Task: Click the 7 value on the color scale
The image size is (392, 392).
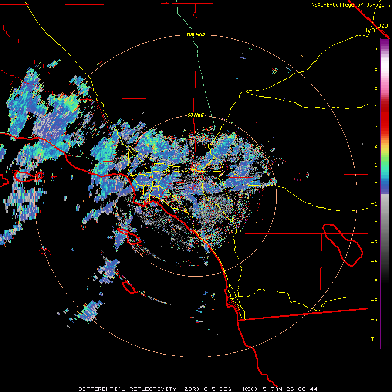Action: (376, 49)
